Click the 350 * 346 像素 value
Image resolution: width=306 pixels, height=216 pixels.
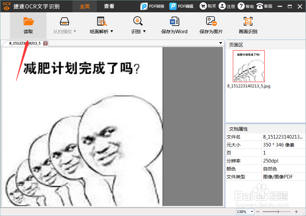(x=278, y=145)
